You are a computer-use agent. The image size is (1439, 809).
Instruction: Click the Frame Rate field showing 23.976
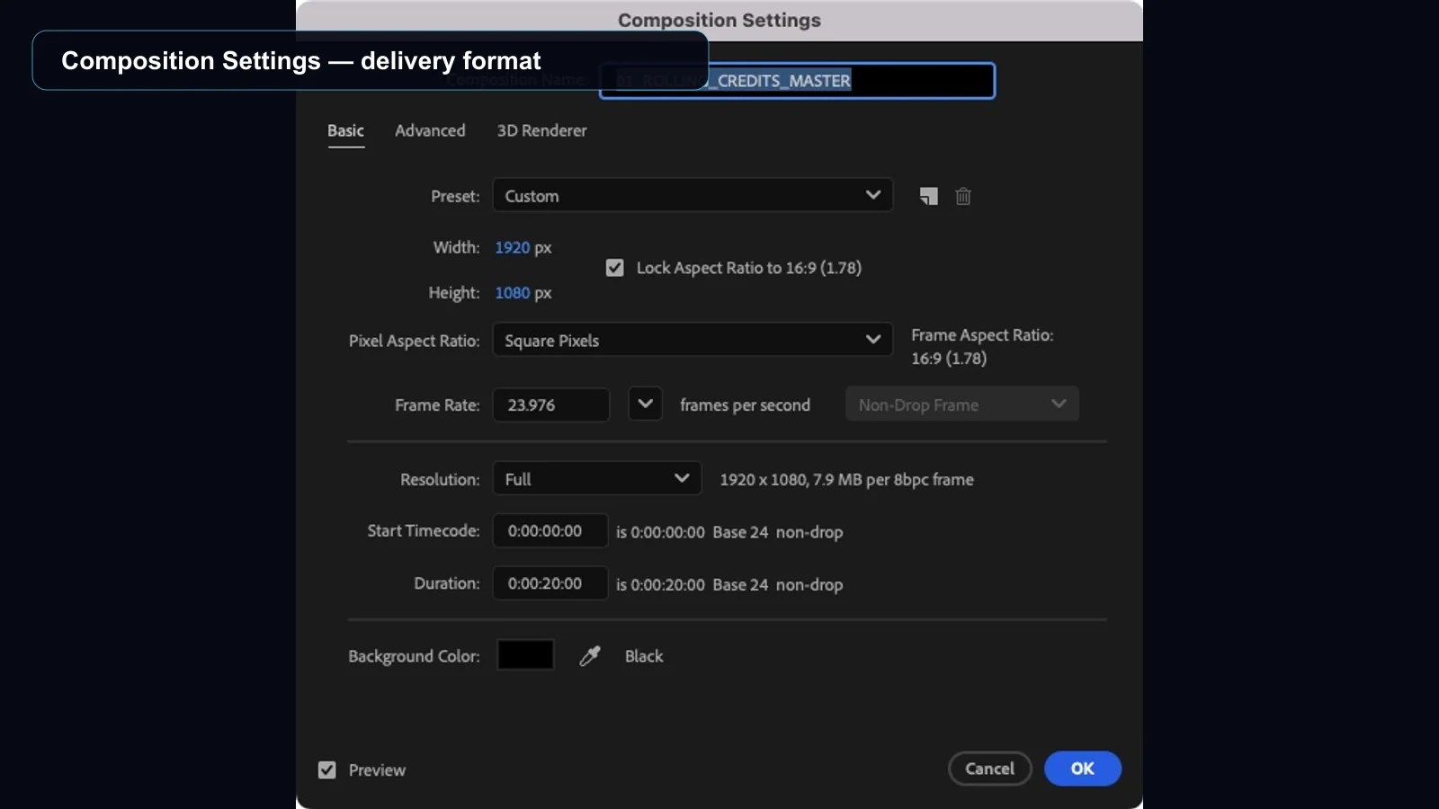coord(551,404)
